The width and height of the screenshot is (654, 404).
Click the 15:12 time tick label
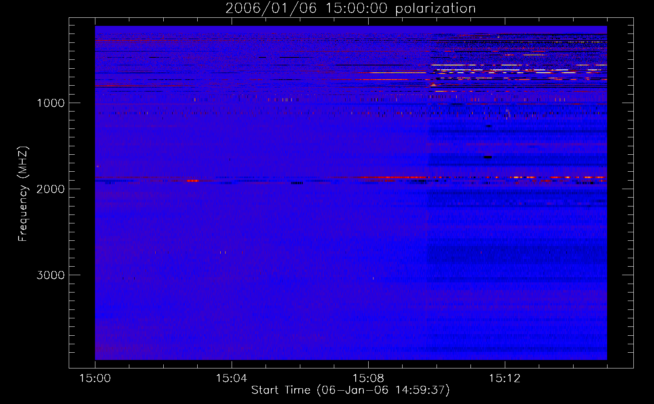coord(505,379)
